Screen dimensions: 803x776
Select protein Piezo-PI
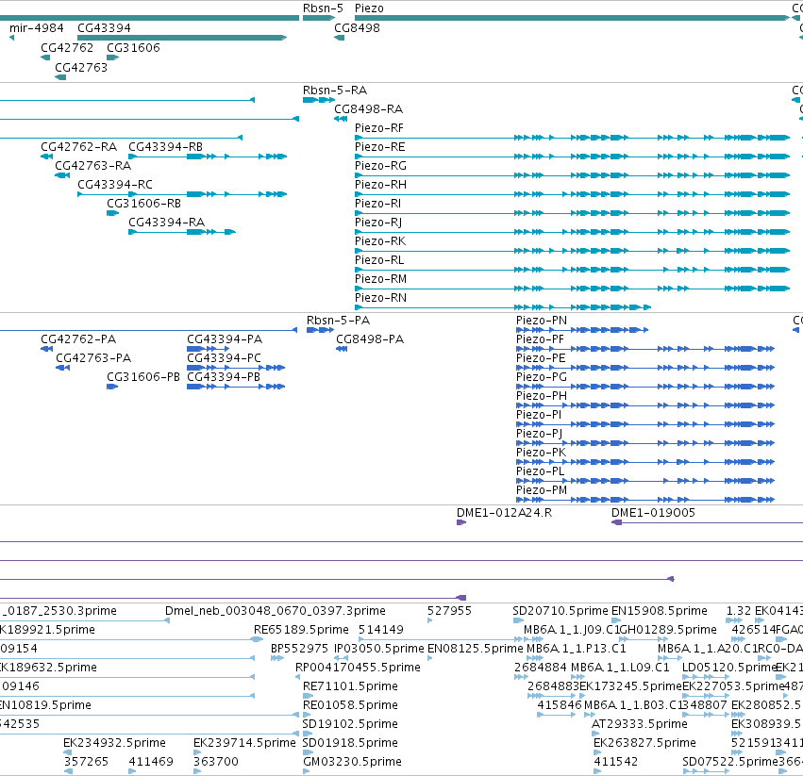(x=539, y=415)
